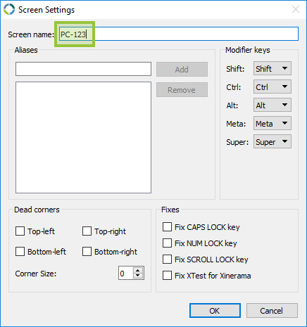This screenshot has width=307, height=327.
Task: Open the Super modifier dropdown
Action: click(x=272, y=141)
